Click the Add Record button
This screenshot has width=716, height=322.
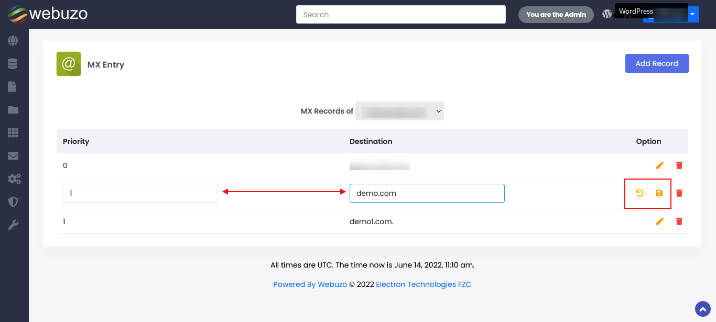tap(656, 63)
